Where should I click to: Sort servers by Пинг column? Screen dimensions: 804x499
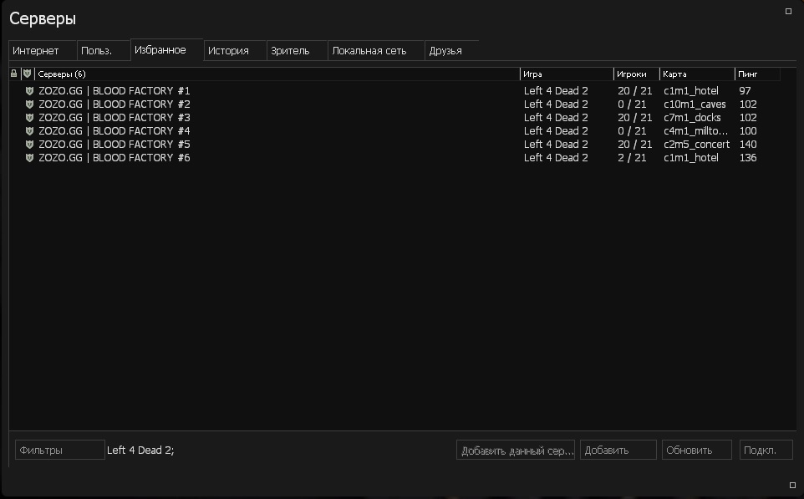click(x=756, y=74)
